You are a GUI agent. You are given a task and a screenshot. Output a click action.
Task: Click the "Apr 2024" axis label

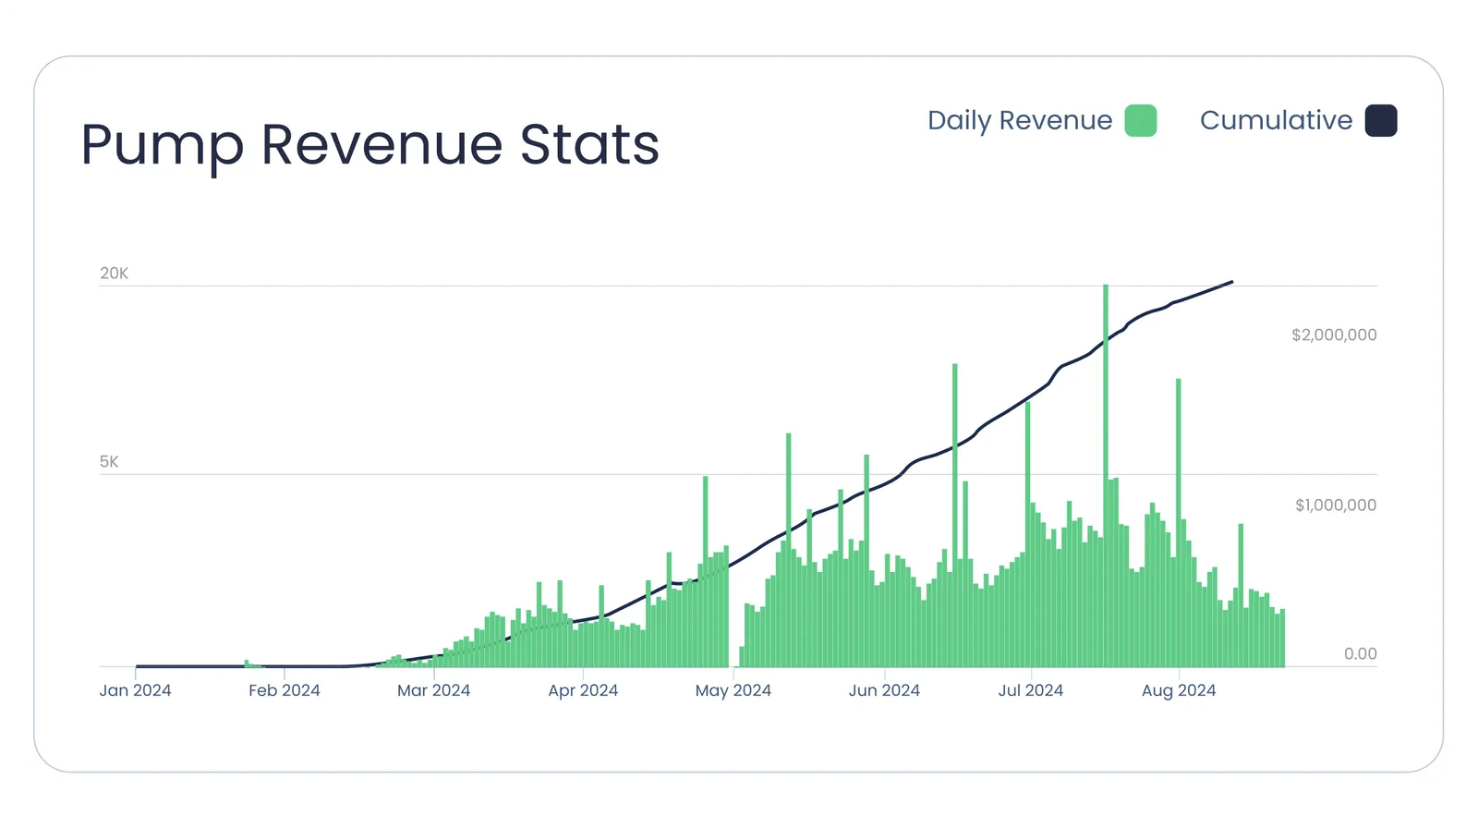coord(583,690)
